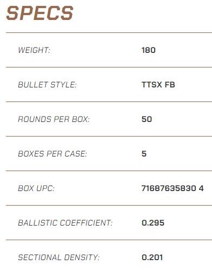Click the divider line below SPECS heading

[109, 33]
